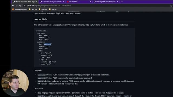Expand the Offensive bookmark folder
Viewport: 173px width, 97px height.
click(43, 9)
